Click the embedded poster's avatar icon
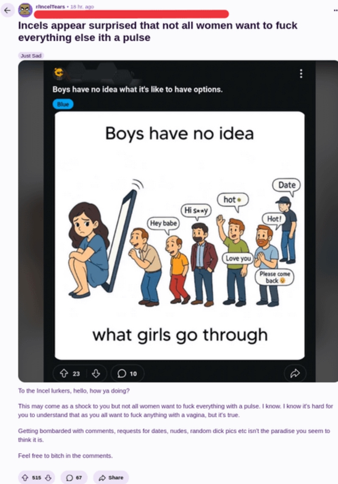The image size is (338, 484). coord(58,73)
